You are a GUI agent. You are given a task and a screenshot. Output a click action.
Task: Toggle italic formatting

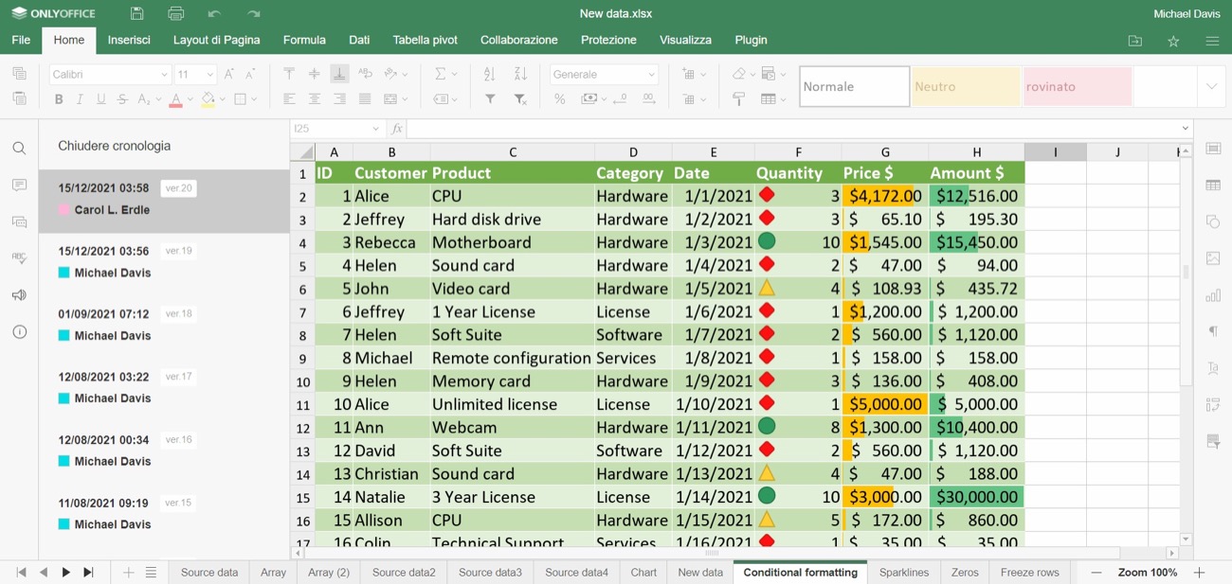coord(80,99)
